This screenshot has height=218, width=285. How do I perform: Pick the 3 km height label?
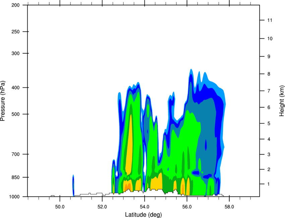269,155
